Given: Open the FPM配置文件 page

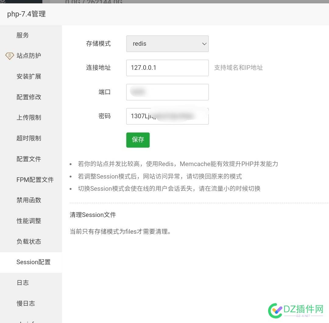Looking at the screenshot, I should tap(35, 179).
